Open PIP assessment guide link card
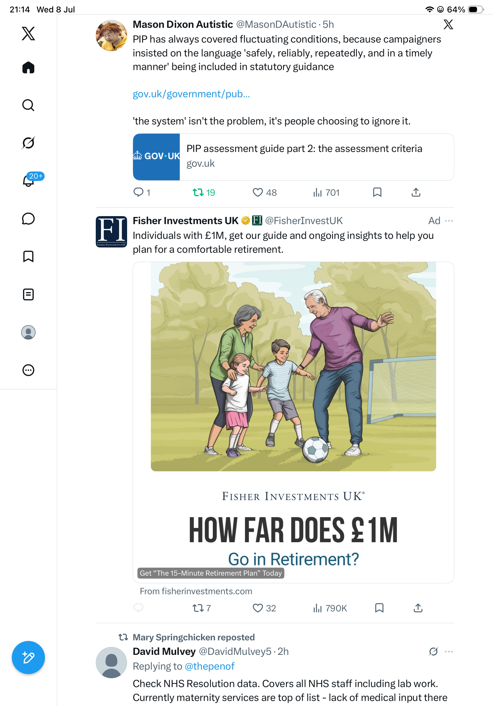 click(x=293, y=157)
